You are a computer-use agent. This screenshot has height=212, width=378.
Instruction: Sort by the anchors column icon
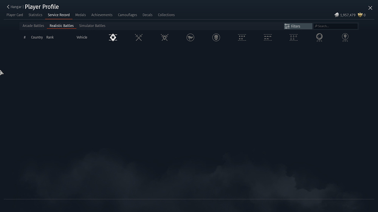(x=293, y=37)
